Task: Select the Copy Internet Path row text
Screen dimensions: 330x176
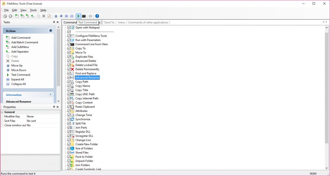Action: (87, 98)
